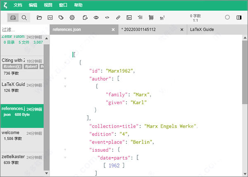This screenshot has width=248, height=177.
Task: Click the export document icon
Action: [x=85, y=17]
